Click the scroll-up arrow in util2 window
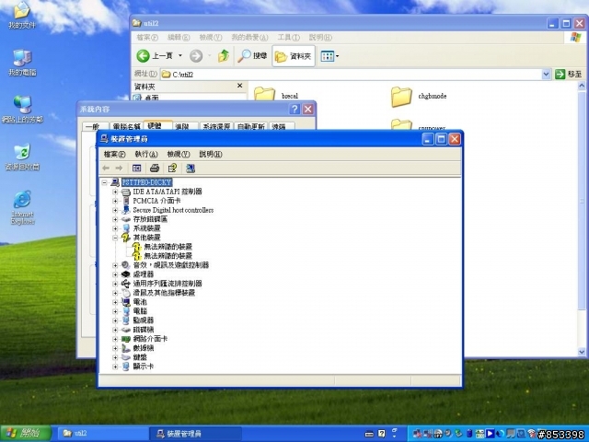Viewport: 589px width, 442px height. click(x=582, y=86)
